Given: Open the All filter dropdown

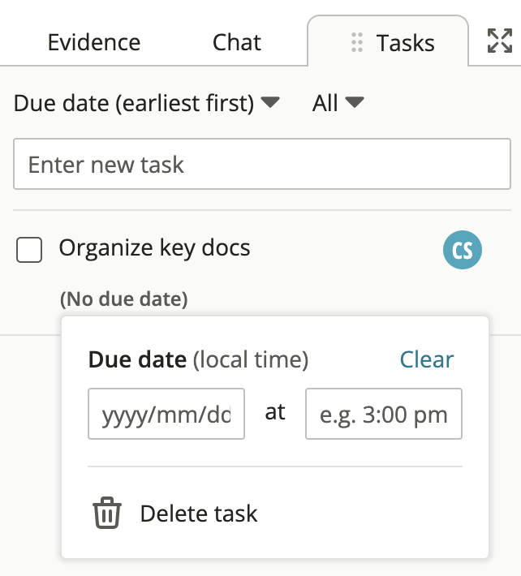Looking at the screenshot, I should tap(338, 103).
